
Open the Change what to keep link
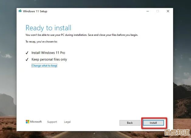(x=44, y=66)
